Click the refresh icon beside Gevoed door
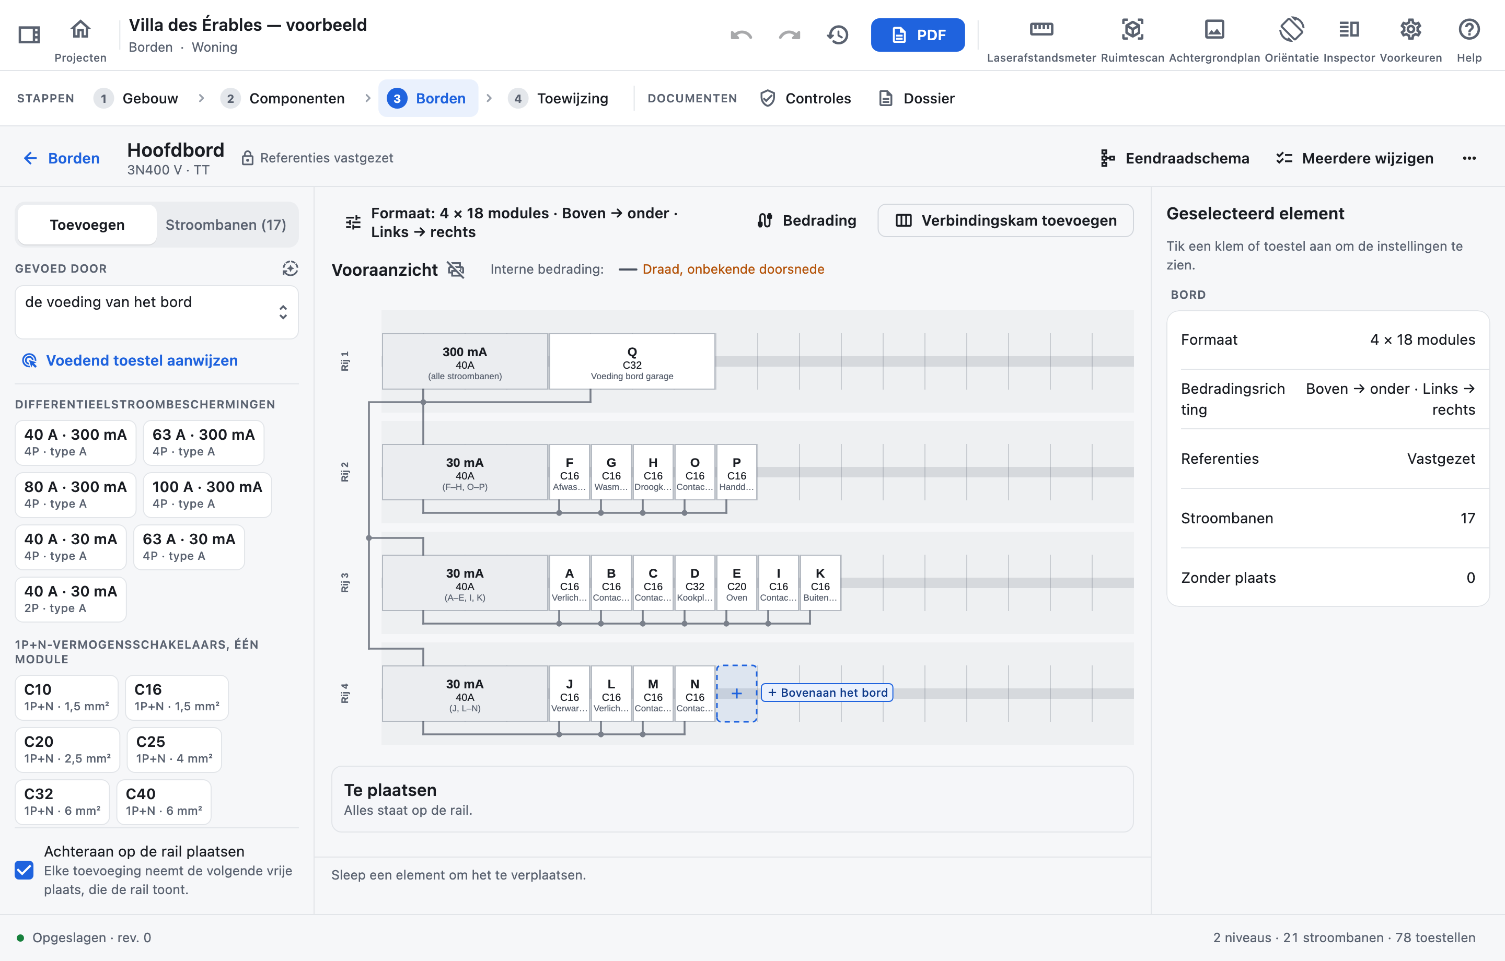The image size is (1505, 961). (x=290, y=268)
